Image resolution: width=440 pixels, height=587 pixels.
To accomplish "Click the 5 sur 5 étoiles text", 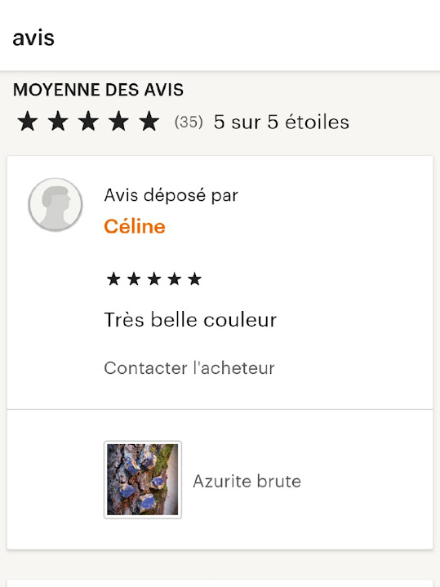I will pos(282,122).
